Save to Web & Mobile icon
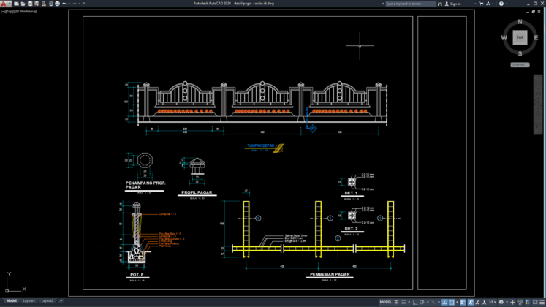The width and height of the screenshot is (546, 307). [x=51, y=4]
